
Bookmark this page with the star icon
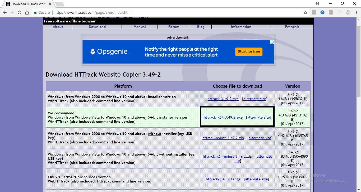306,12
